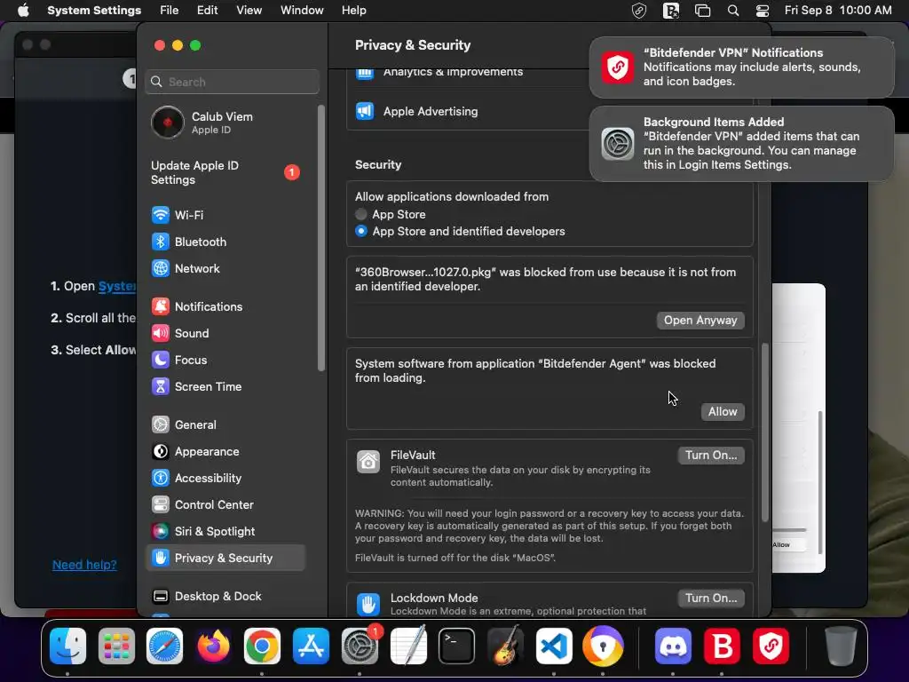Image resolution: width=909 pixels, height=682 pixels.
Task: Open Focus moon icon in sidebar
Action: click(161, 361)
